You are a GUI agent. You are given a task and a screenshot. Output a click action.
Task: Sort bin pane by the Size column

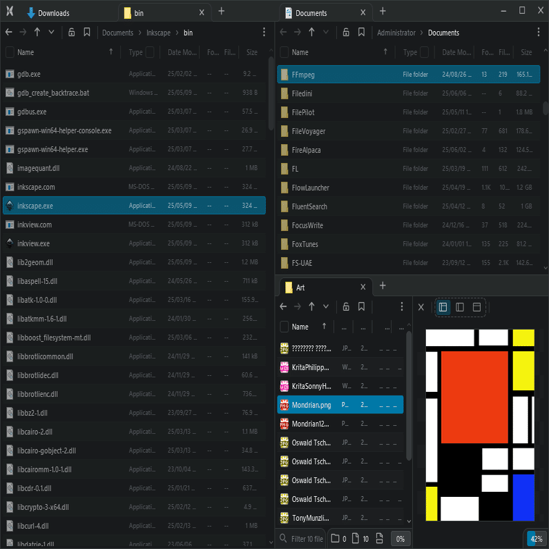click(252, 52)
